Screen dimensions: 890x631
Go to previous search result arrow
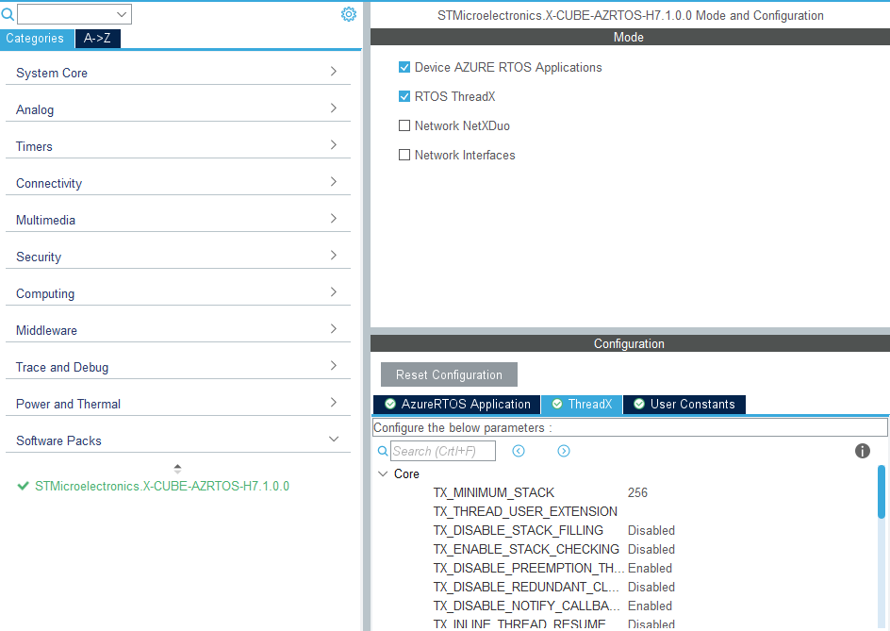(519, 451)
